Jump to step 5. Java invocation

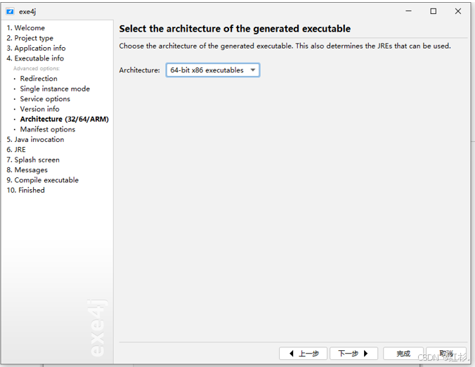point(35,139)
